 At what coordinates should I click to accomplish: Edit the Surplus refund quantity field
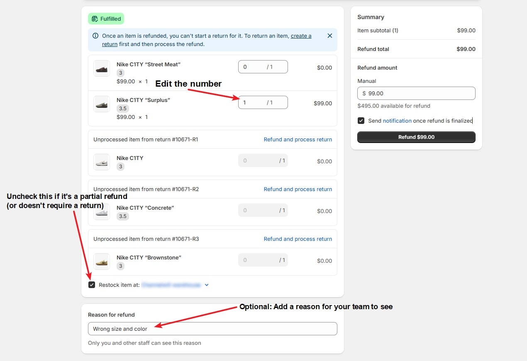point(263,102)
